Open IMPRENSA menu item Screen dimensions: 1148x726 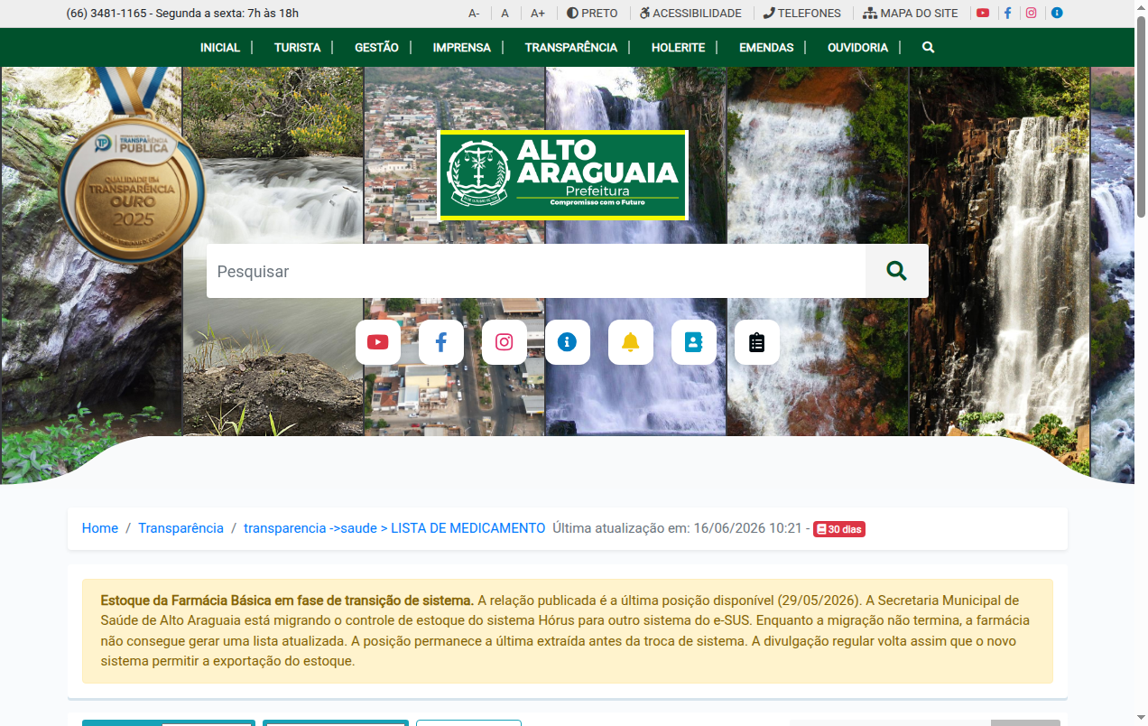point(462,47)
